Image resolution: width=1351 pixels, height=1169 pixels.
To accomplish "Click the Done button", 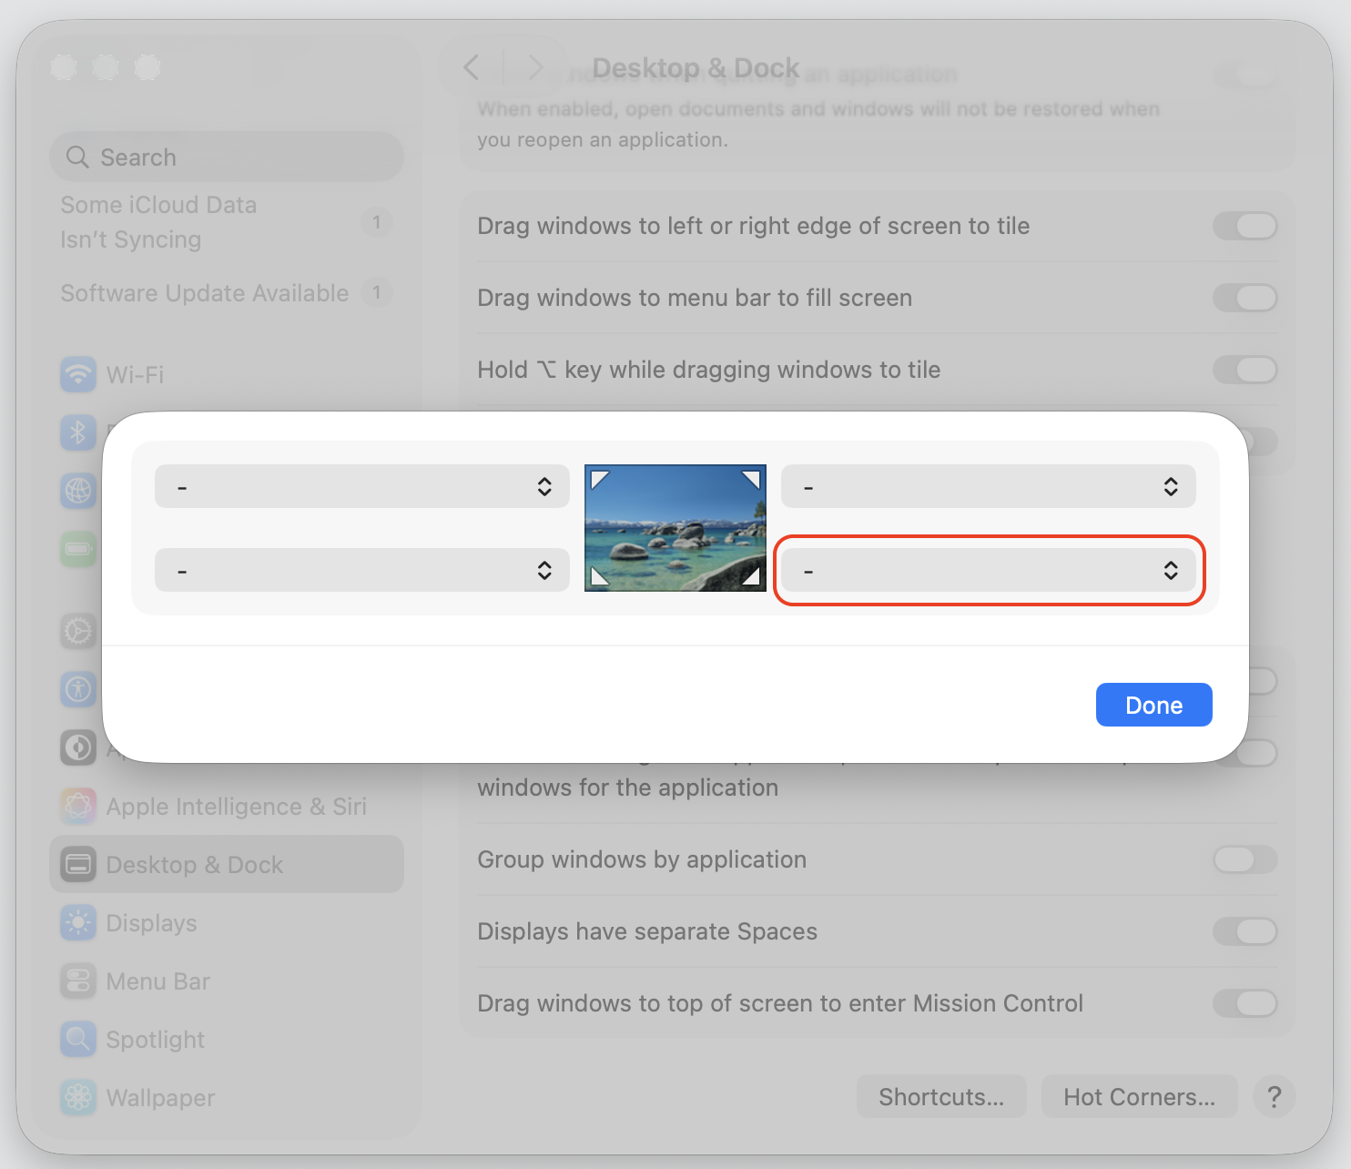I will [x=1153, y=705].
